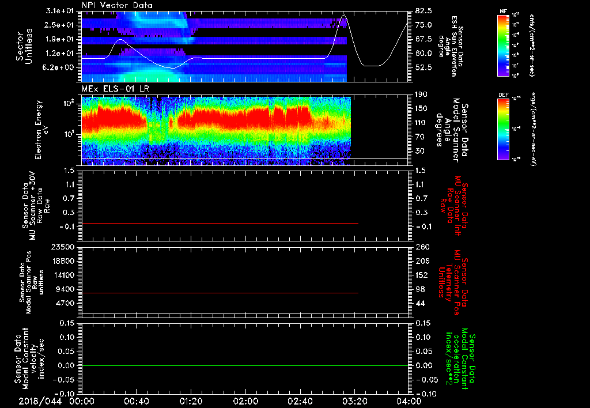
Task: Click the "52.5" sun elevation axis value
Action: (x=423, y=67)
